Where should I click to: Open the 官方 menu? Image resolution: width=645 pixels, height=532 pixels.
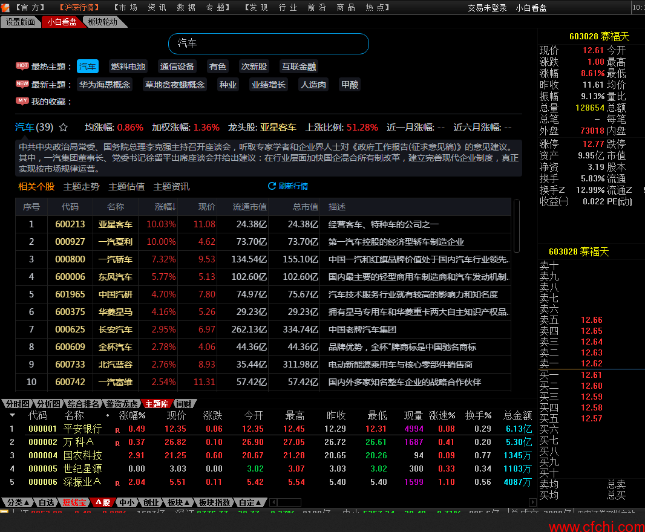tap(30, 7)
